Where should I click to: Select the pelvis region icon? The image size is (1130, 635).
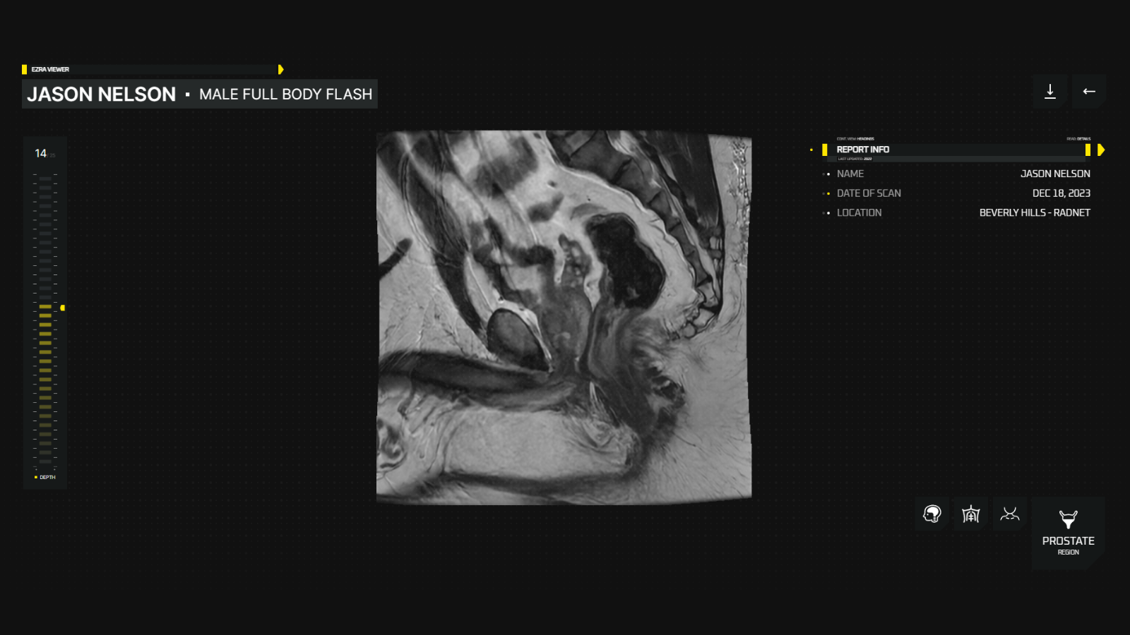tap(1010, 514)
